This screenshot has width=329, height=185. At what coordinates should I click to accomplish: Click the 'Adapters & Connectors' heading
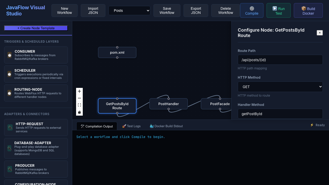(27, 114)
